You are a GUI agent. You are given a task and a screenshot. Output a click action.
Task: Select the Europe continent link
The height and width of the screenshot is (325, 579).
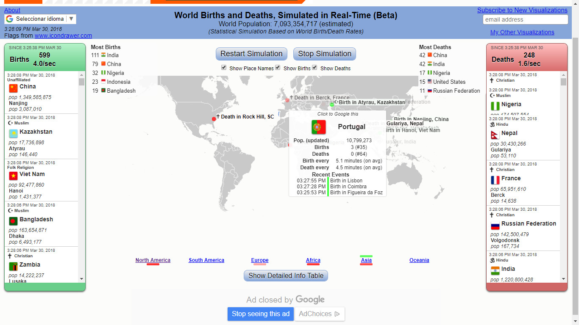pyautogui.click(x=259, y=260)
